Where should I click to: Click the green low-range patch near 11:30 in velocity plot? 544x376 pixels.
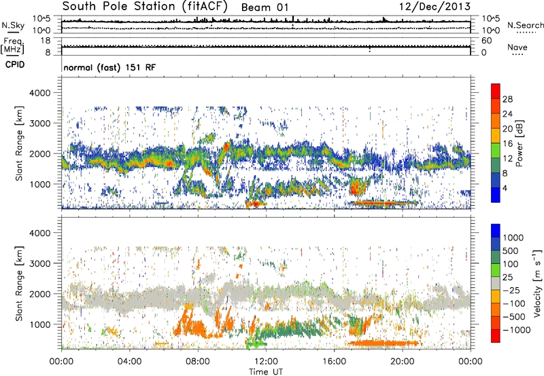[256, 344]
